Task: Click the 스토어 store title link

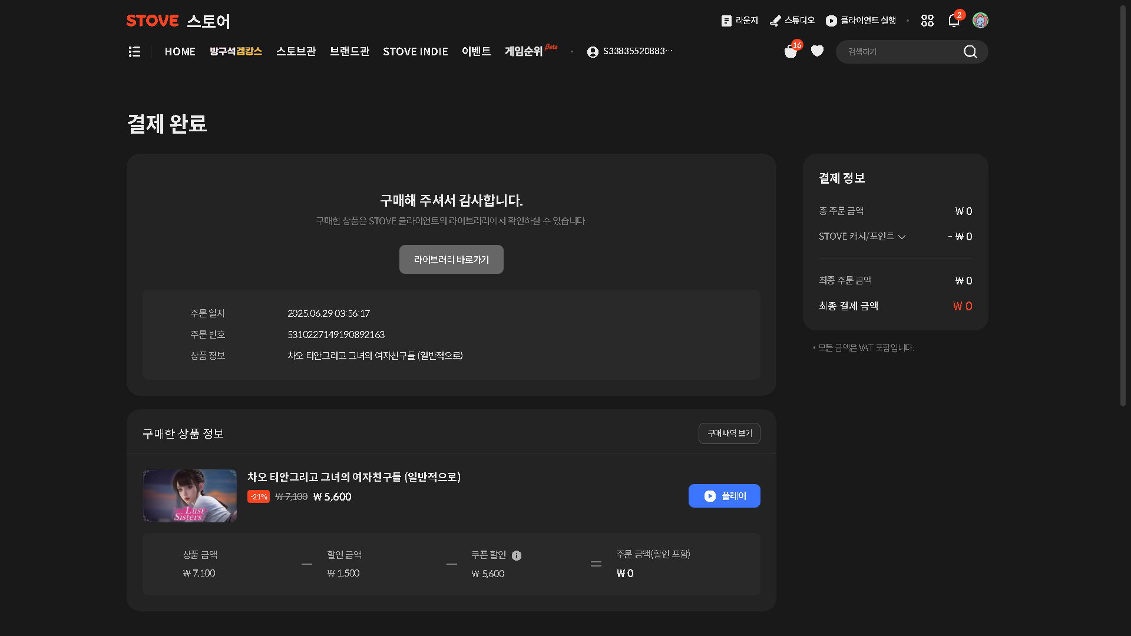Action: (x=209, y=21)
